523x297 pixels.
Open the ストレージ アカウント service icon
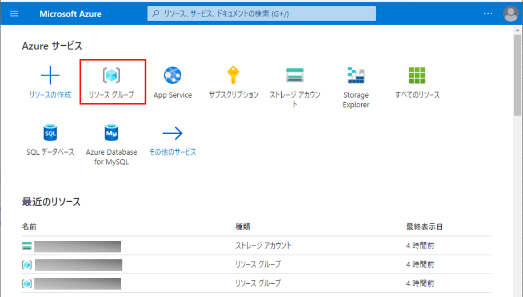(294, 75)
